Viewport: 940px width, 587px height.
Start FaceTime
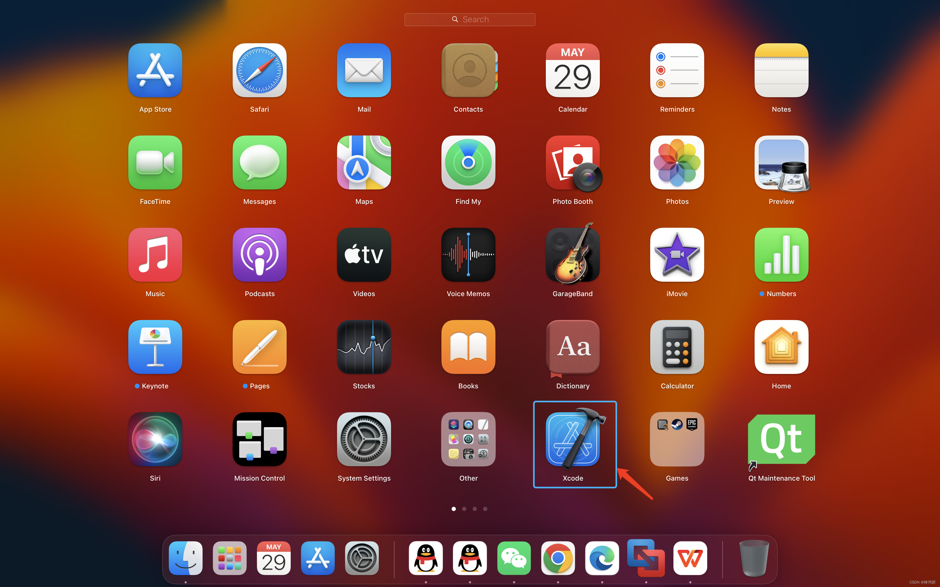[x=155, y=162]
